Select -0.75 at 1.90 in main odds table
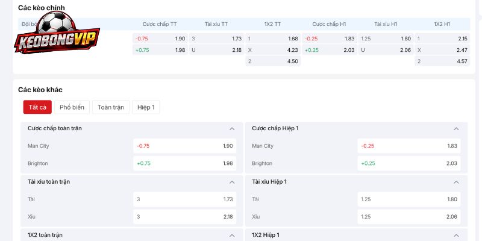Viewport: 482px width, 241px height. (x=160, y=39)
